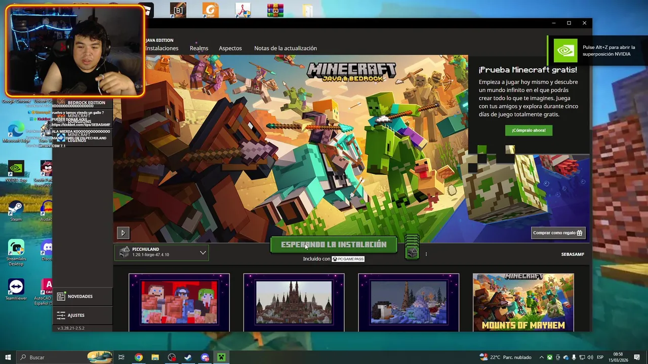Open the castle build news thumbnail

pos(294,302)
